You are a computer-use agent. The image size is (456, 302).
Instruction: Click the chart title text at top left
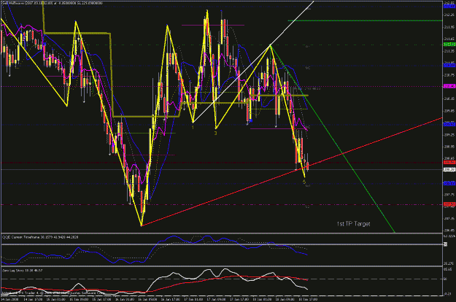point(53,3)
